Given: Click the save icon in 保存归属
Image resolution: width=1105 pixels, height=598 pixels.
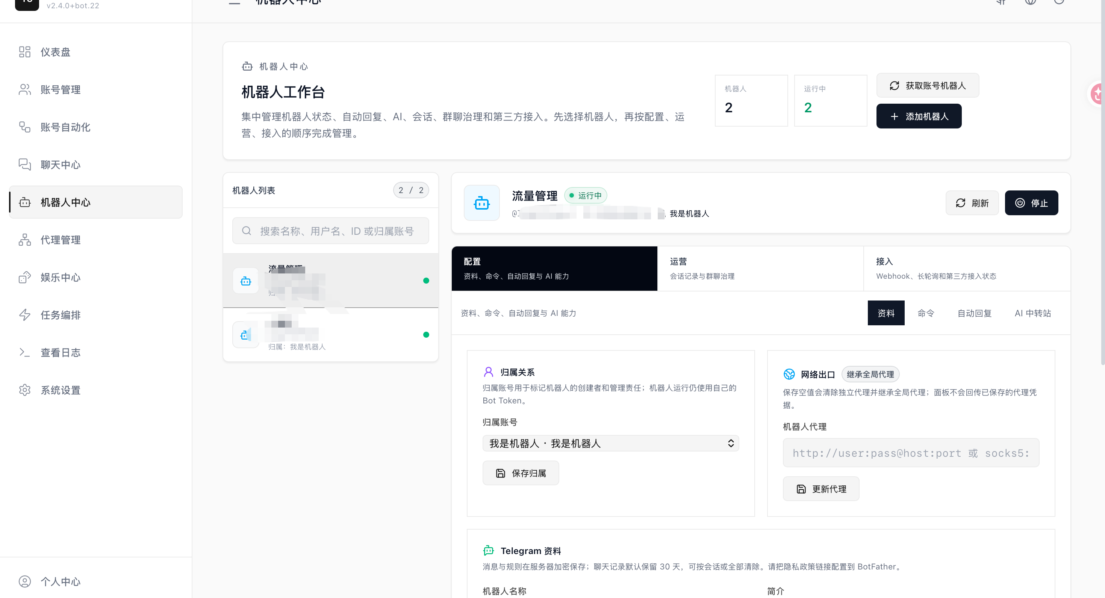Looking at the screenshot, I should tap(501, 473).
